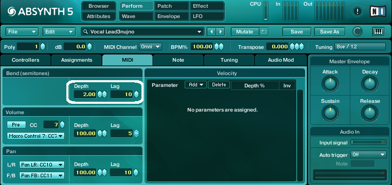Adjust the Poly value stepper
The image size is (392, 185).
[43, 47]
